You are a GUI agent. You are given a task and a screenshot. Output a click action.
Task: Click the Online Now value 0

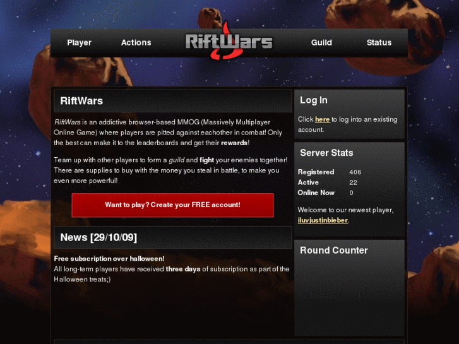click(351, 193)
